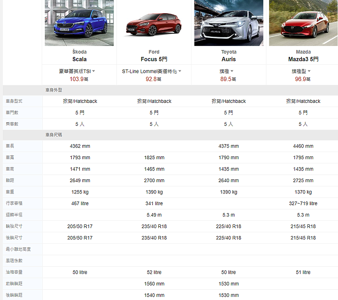This screenshot has width=338, height=300.
Task: Select the Mazda3 fuel tank value 51 litre
Action: [x=303, y=272]
